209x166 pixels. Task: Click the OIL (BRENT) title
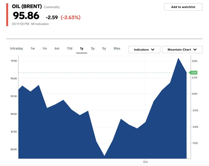[27, 7]
